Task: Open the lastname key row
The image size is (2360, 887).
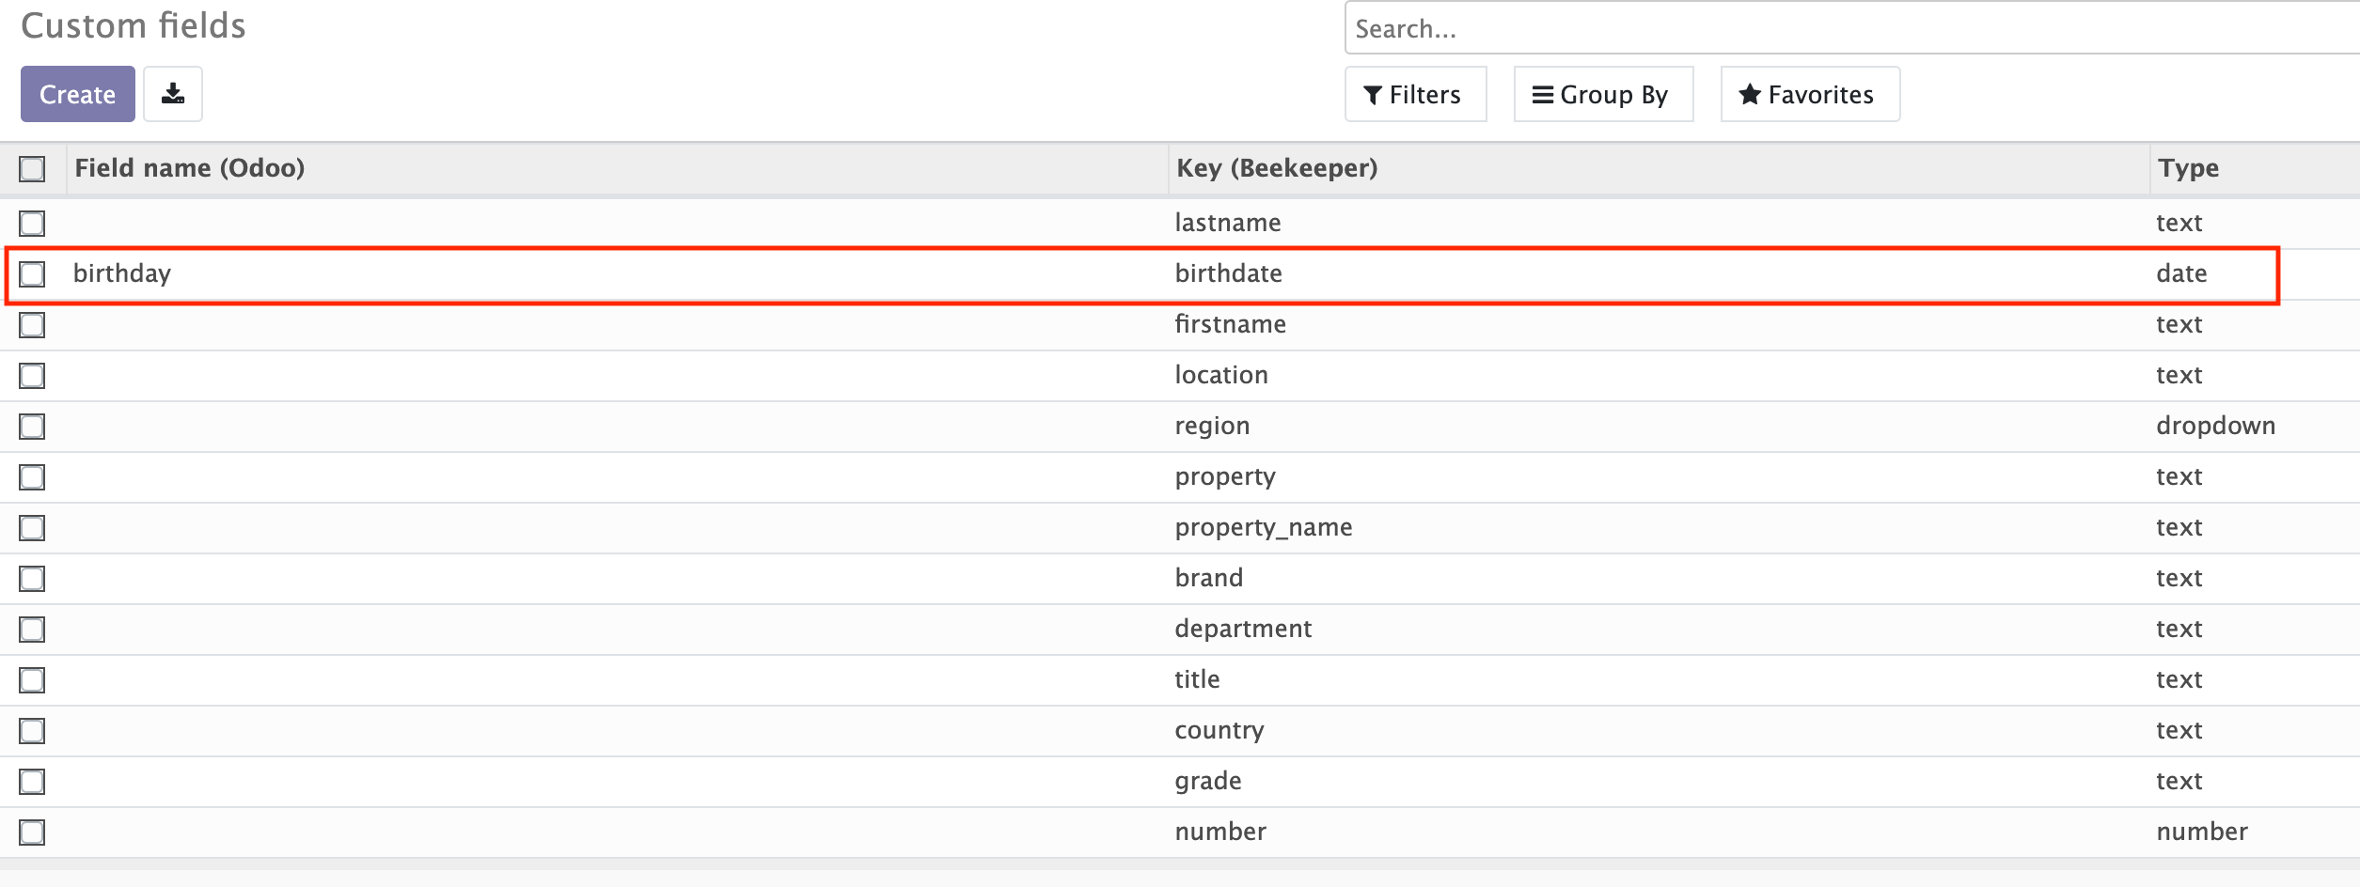Action: pos(1228,223)
